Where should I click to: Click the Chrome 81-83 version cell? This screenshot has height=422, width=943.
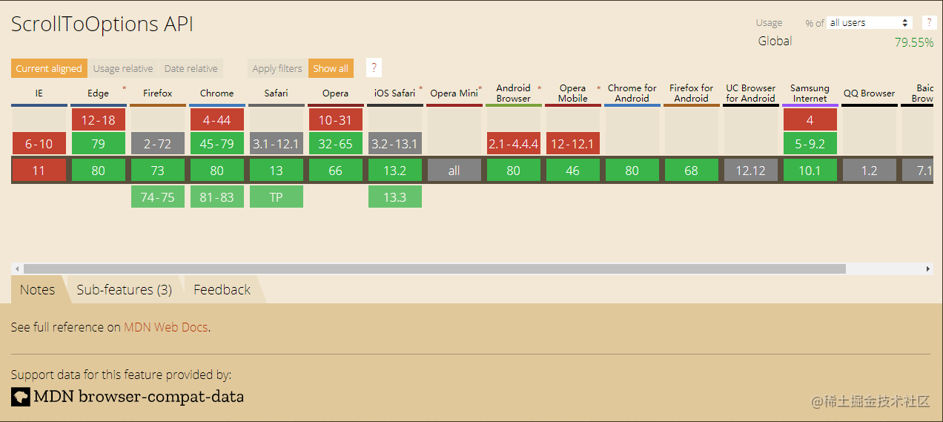click(x=217, y=197)
